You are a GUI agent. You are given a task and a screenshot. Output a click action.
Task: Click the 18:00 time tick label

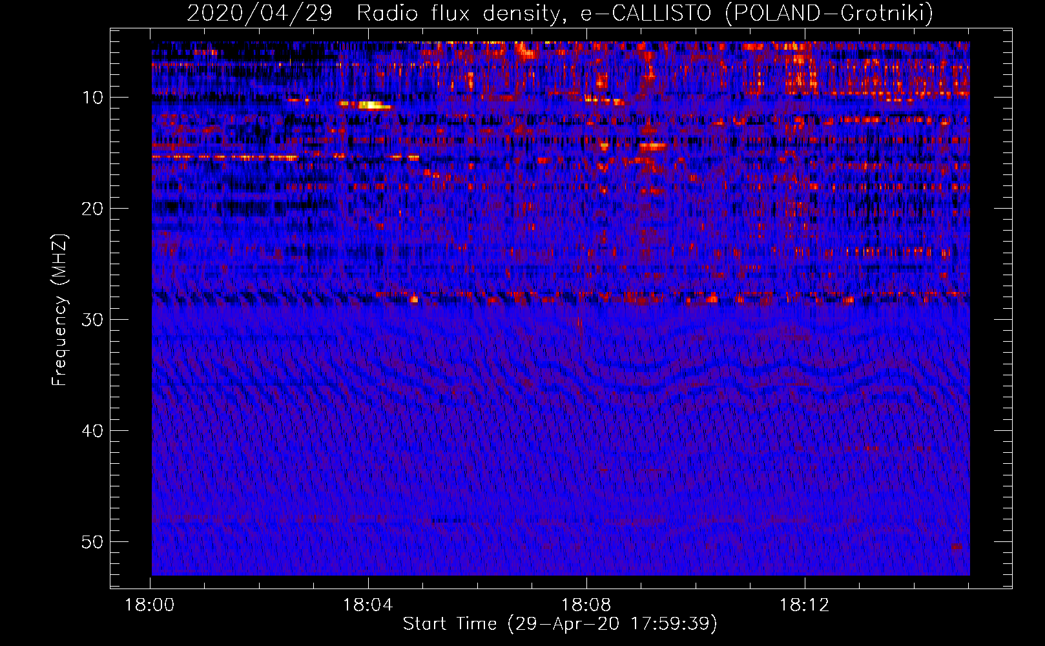click(150, 605)
